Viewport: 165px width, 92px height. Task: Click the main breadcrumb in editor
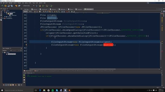pos(36,71)
